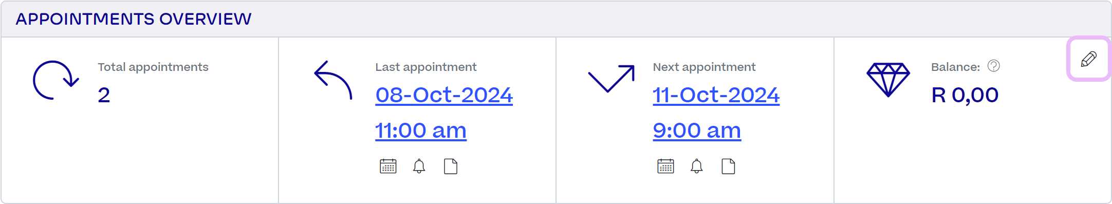The height and width of the screenshot is (204, 1112).
Task: Open the 9:00 am appointment time link
Action: point(697,131)
